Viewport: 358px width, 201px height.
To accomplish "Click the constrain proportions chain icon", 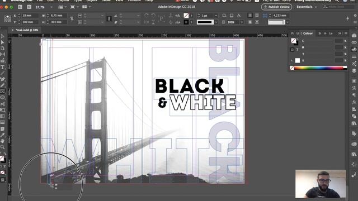I will point(72,18).
